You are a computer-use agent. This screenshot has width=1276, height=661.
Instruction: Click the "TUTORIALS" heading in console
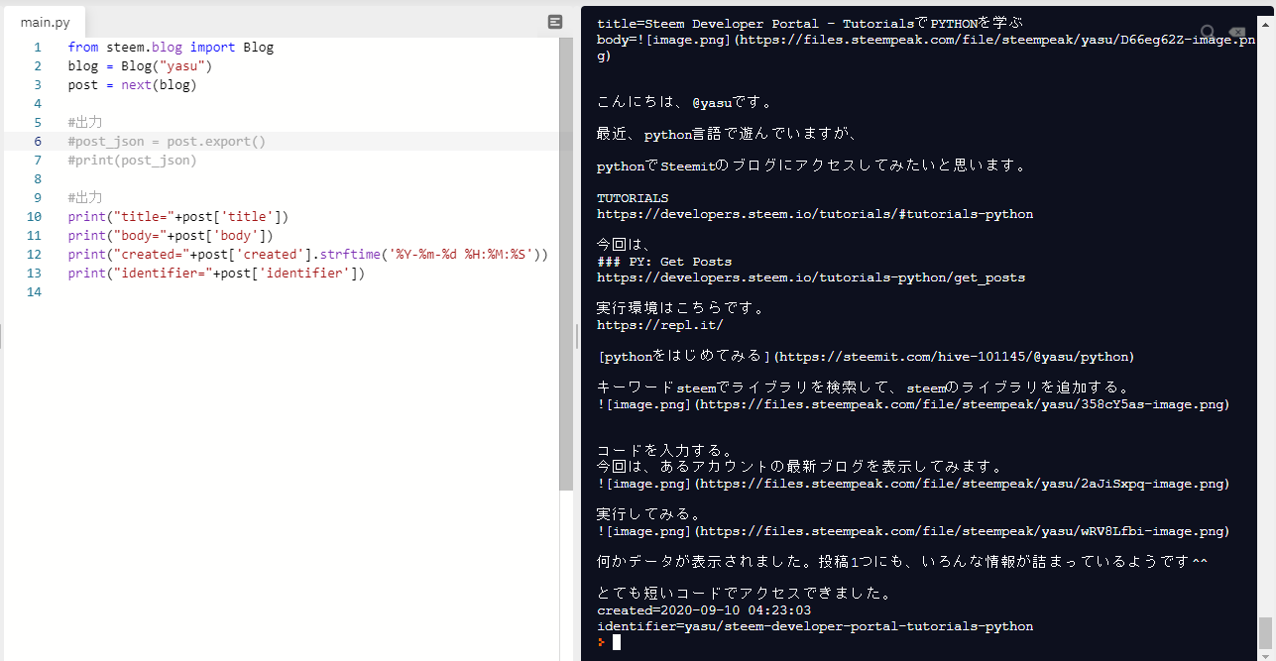point(633,198)
